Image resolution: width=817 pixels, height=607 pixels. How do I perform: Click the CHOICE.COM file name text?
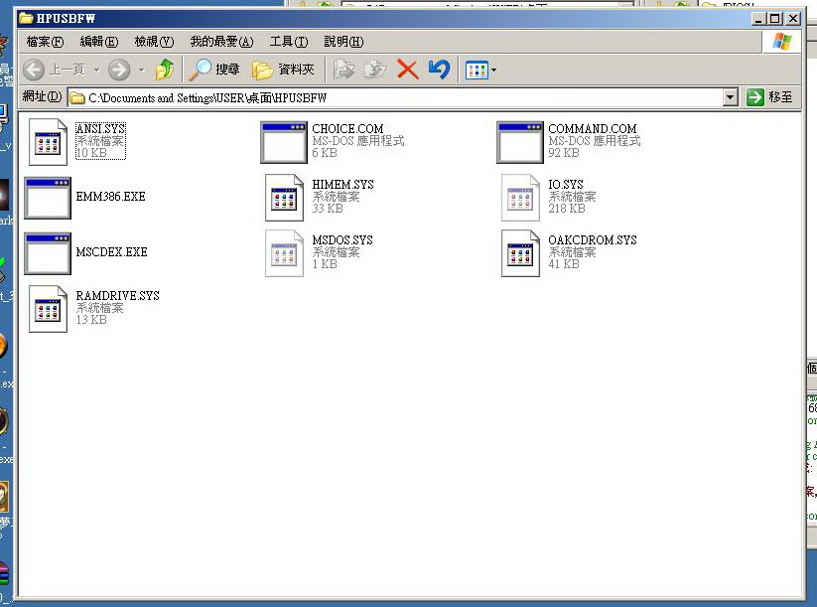pos(347,128)
